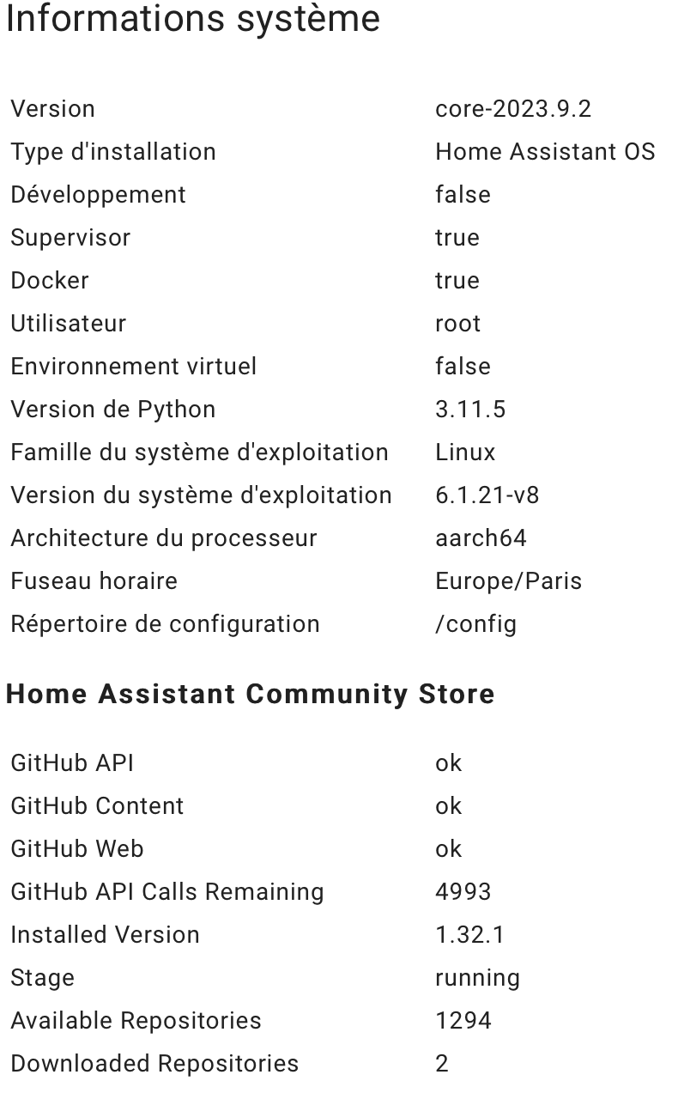The image size is (678, 1099).
Task: Select the running Stage value
Action: (x=477, y=978)
